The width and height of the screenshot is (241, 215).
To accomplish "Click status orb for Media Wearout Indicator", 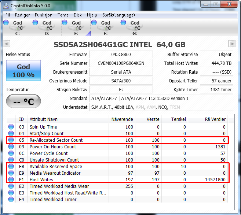I will point(11,173).
